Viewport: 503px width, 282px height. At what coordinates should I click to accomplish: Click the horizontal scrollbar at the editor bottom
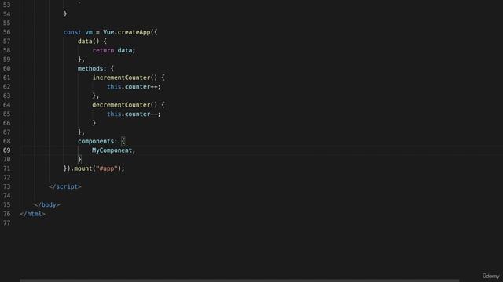click(239, 280)
